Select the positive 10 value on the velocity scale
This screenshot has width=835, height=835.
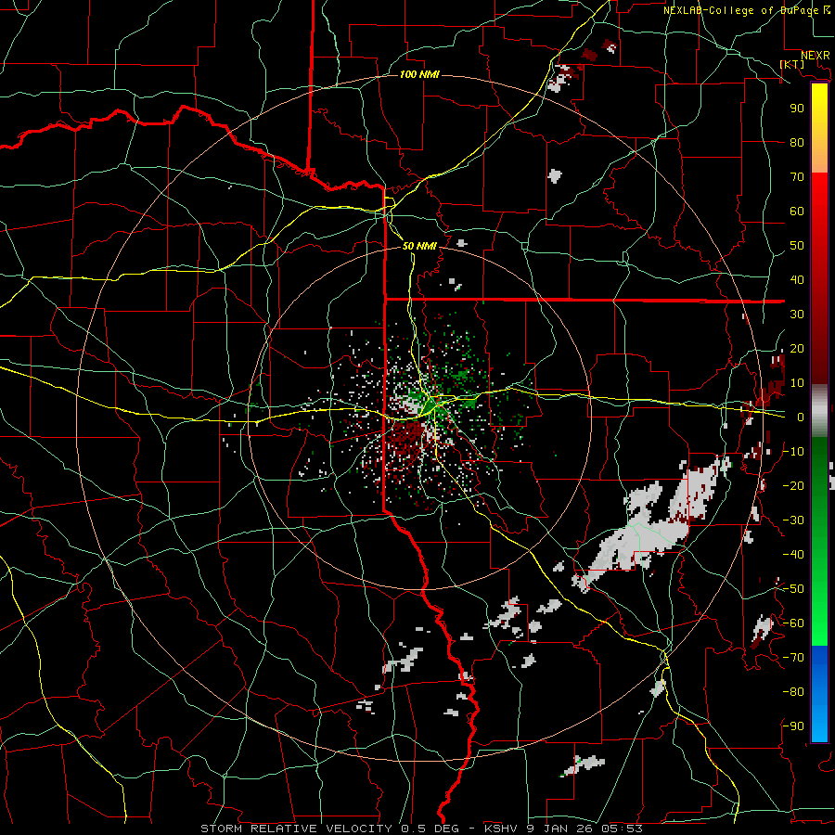coord(797,383)
